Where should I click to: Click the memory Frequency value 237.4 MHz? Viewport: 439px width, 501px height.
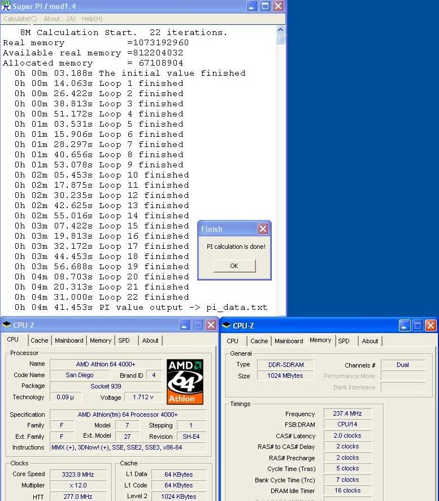347,413
